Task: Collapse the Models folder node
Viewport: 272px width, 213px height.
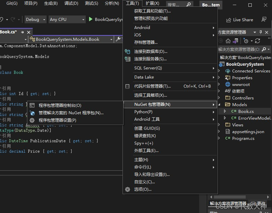Action: (x=219, y=104)
